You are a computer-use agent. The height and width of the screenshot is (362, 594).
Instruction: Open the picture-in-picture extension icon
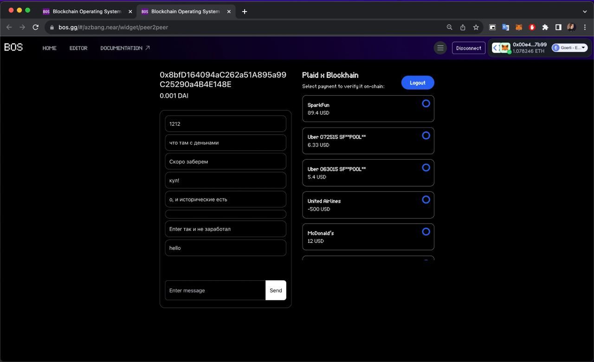point(492,27)
